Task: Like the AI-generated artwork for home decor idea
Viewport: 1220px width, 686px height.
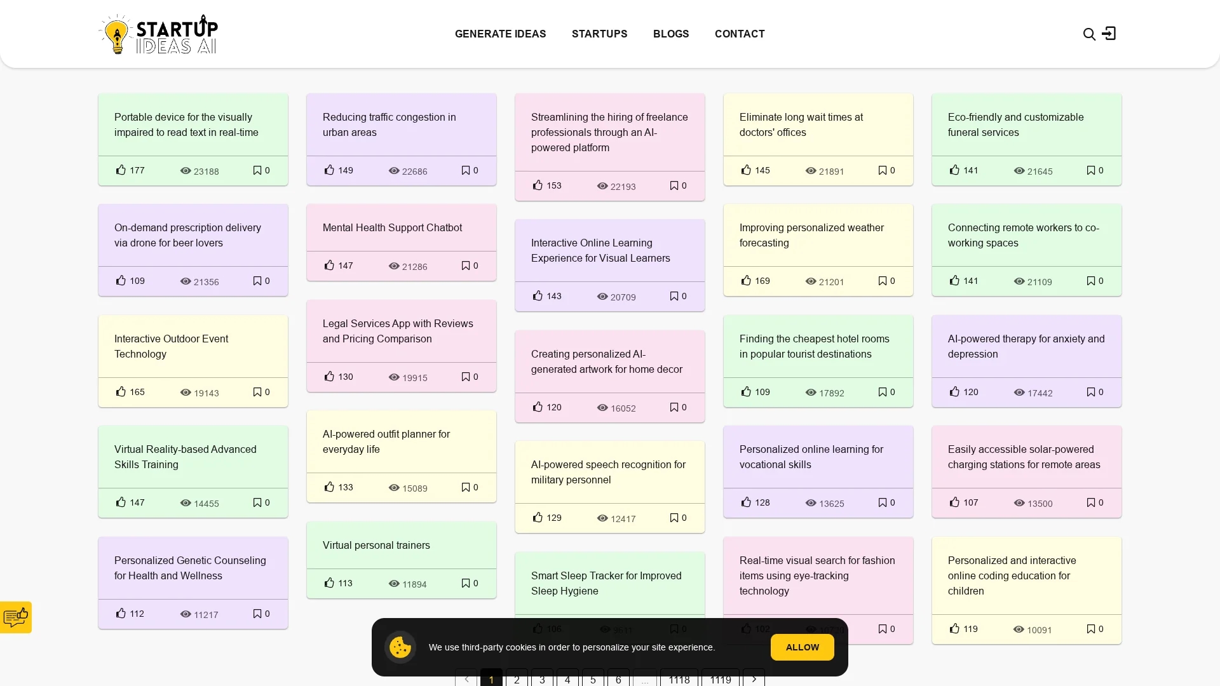Action: pos(538,407)
